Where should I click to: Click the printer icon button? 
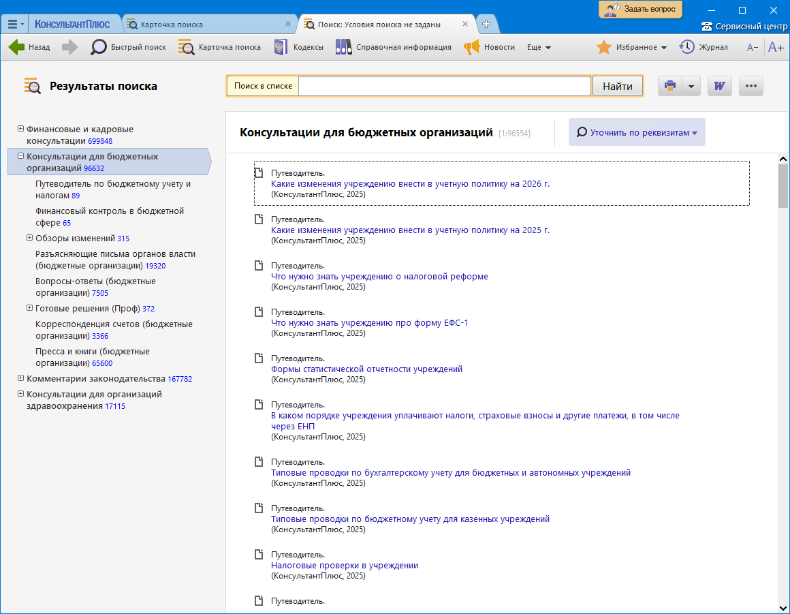[x=670, y=86]
